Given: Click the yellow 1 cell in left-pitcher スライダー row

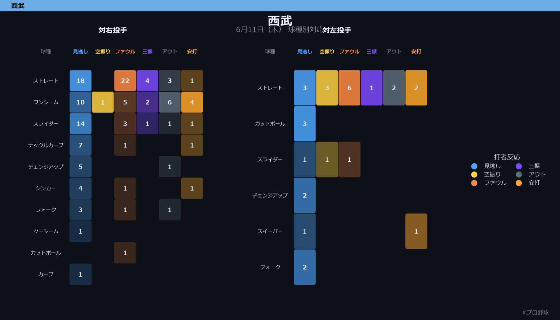Looking at the screenshot, I should coord(327,160).
